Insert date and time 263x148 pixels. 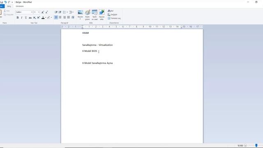point(95,15)
